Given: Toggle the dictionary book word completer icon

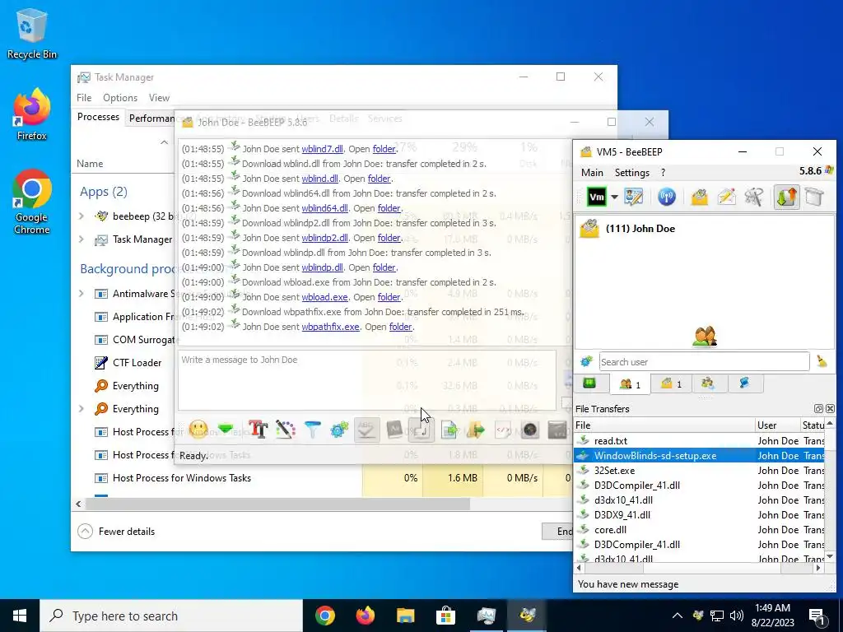Looking at the screenshot, I should coord(394,430).
